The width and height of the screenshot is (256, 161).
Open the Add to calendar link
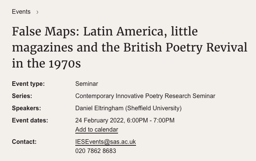click(x=97, y=130)
